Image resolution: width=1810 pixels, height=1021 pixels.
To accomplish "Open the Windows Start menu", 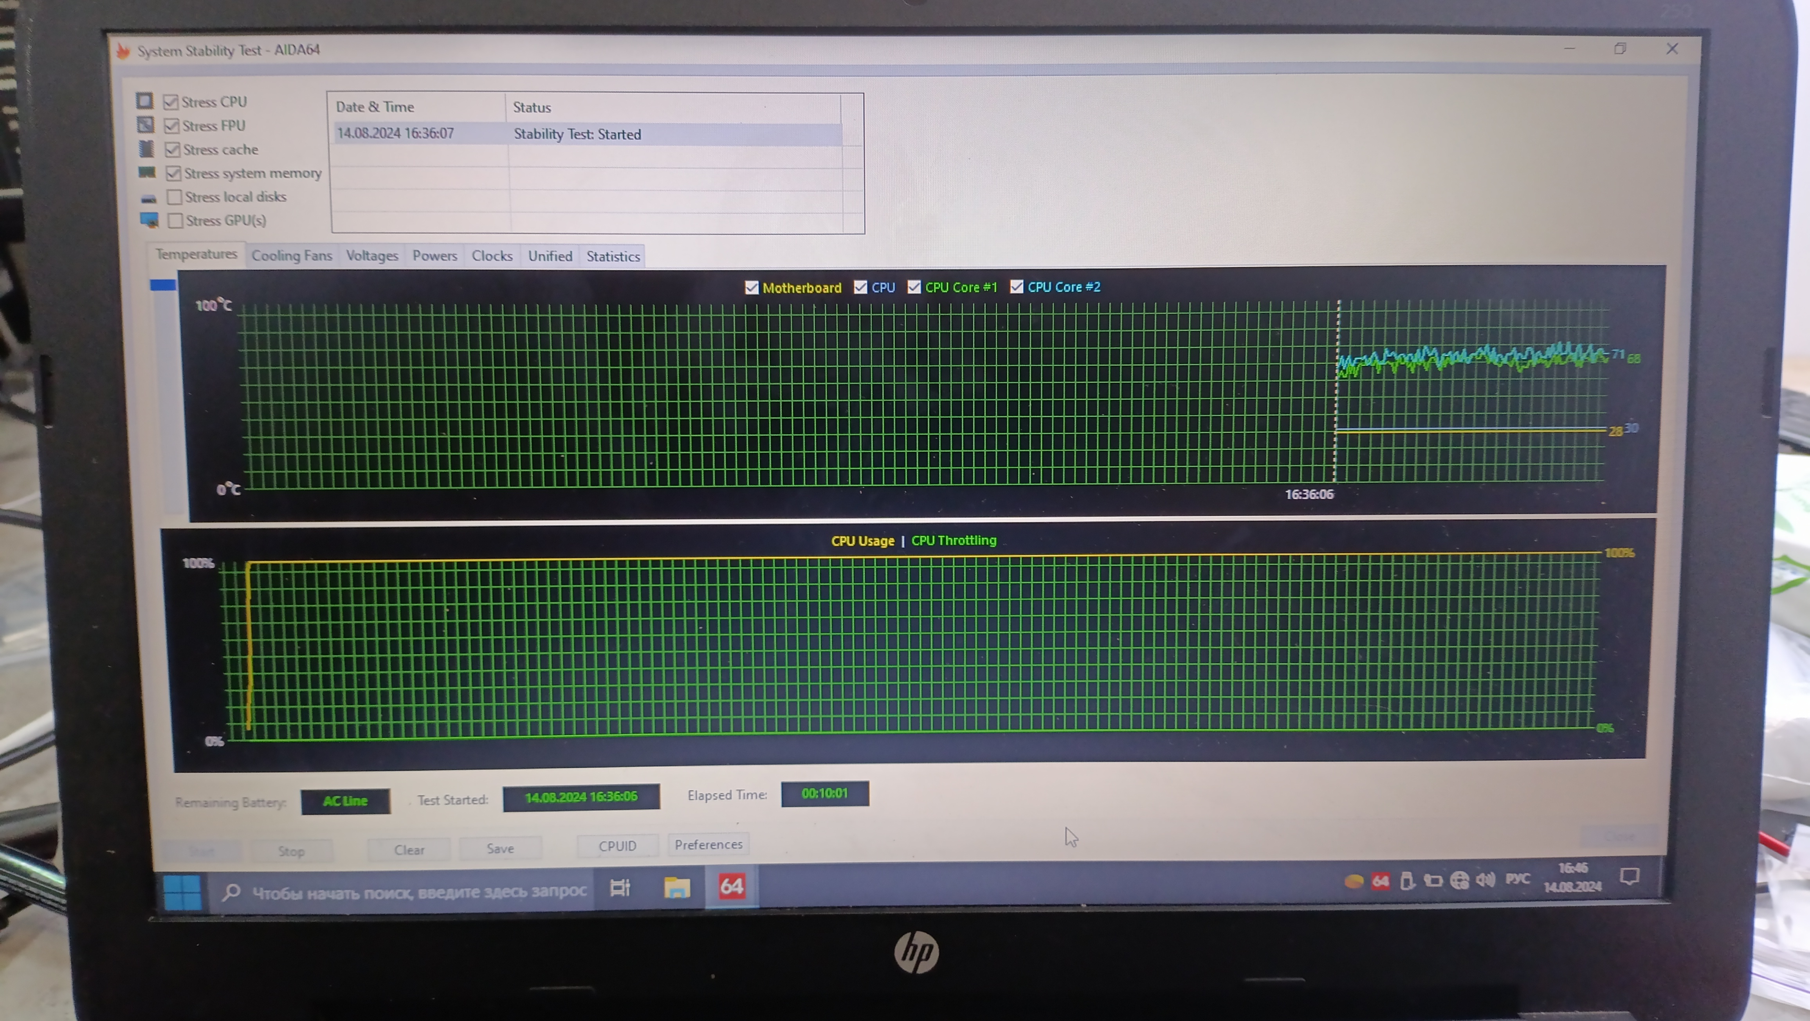I will coord(182,893).
